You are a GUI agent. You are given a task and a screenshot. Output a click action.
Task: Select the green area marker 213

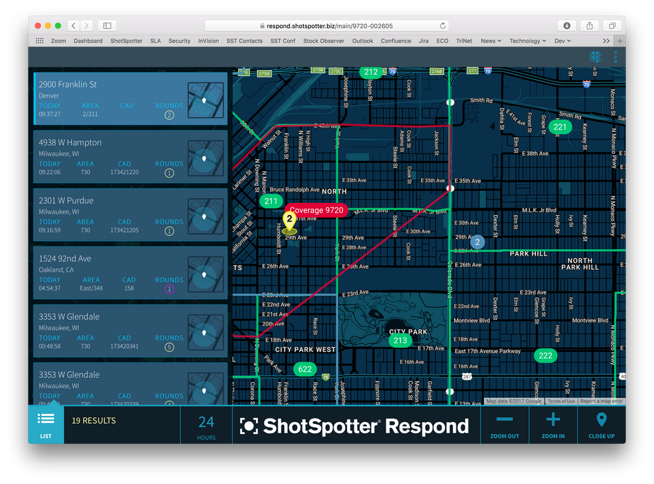coord(400,340)
